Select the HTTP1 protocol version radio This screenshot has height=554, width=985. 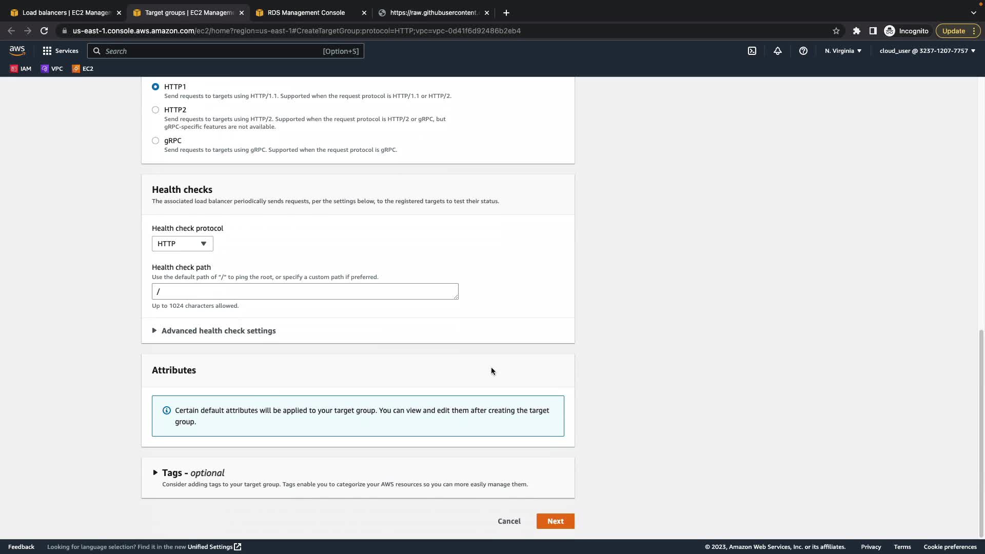coord(155,87)
